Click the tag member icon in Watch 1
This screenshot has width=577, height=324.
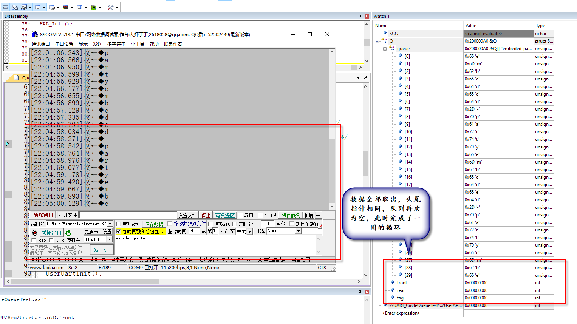click(393, 298)
